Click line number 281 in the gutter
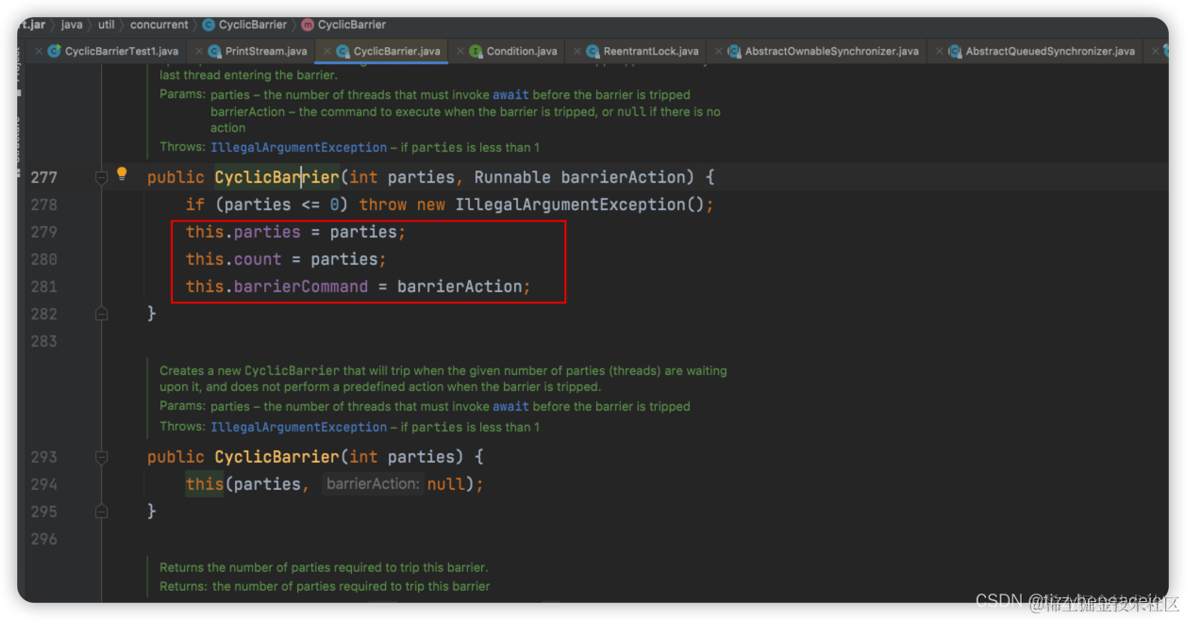The width and height of the screenshot is (1186, 620). 44,286
